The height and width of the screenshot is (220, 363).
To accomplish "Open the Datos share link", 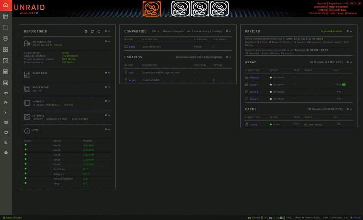I will (132, 47).
